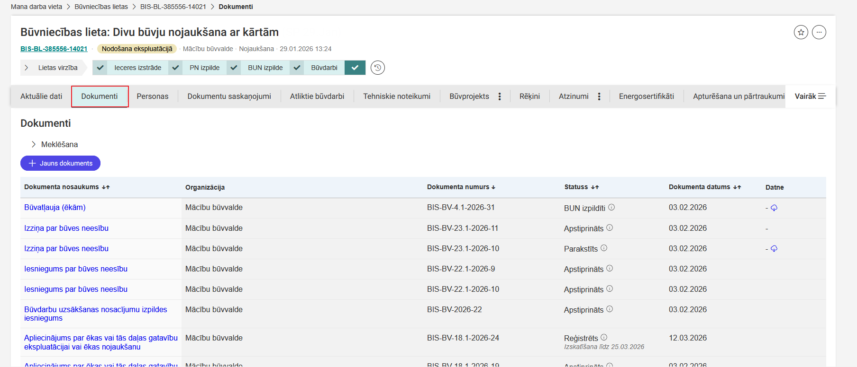Open breadcrumb BIS-BL-385556-14021

173,7
